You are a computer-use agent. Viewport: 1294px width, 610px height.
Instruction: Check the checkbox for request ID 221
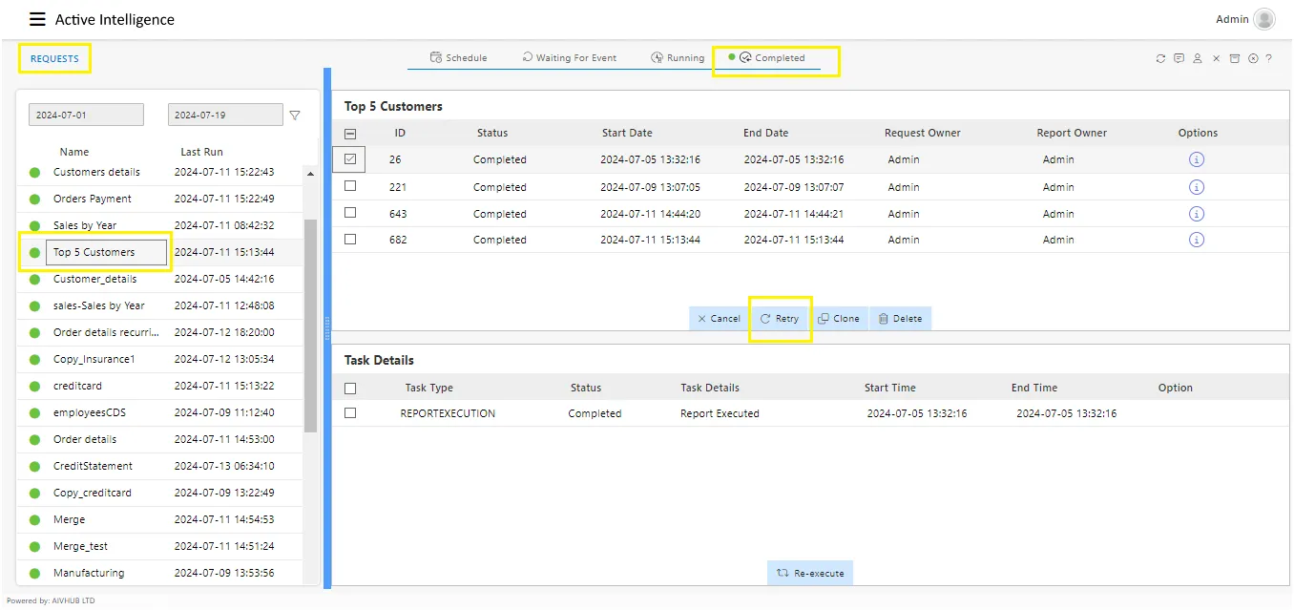pyautogui.click(x=350, y=186)
